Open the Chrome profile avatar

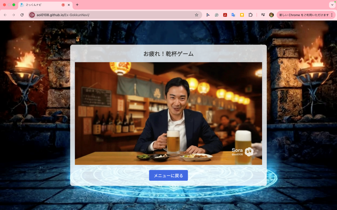click(x=271, y=15)
